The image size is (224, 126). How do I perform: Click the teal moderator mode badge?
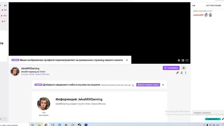pos(213,119)
